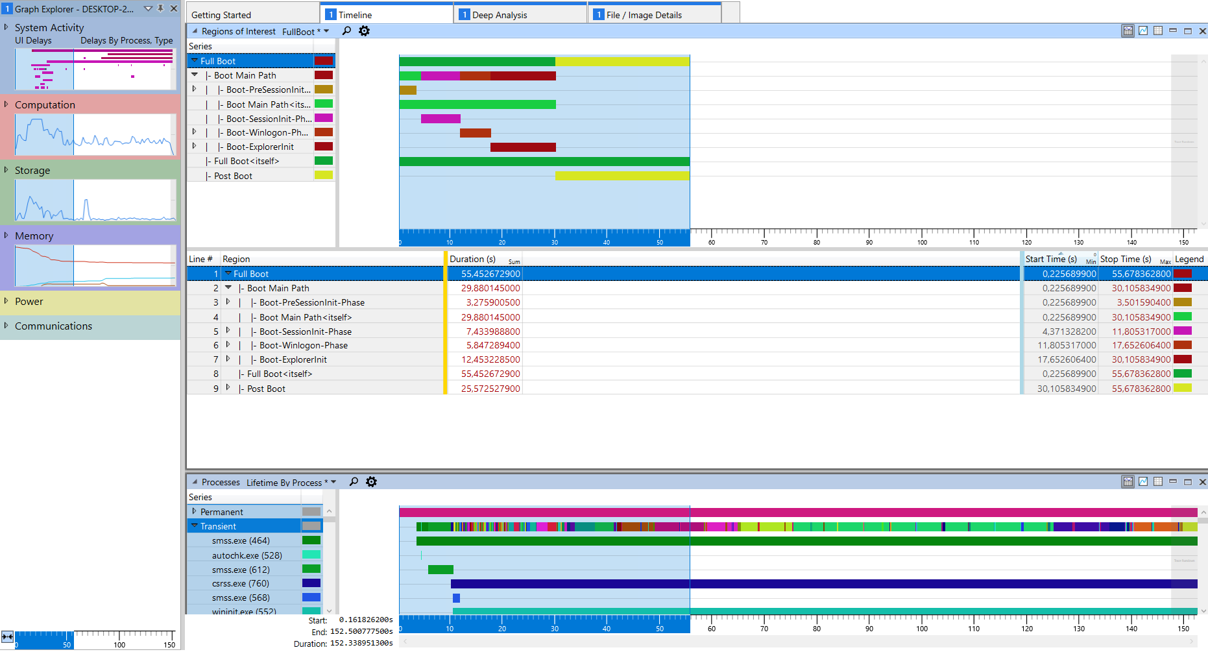The width and height of the screenshot is (1208, 652).
Task: Switch Regions of Interest to table-only view
Action: pyautogui.click(x=1158, y=31)
